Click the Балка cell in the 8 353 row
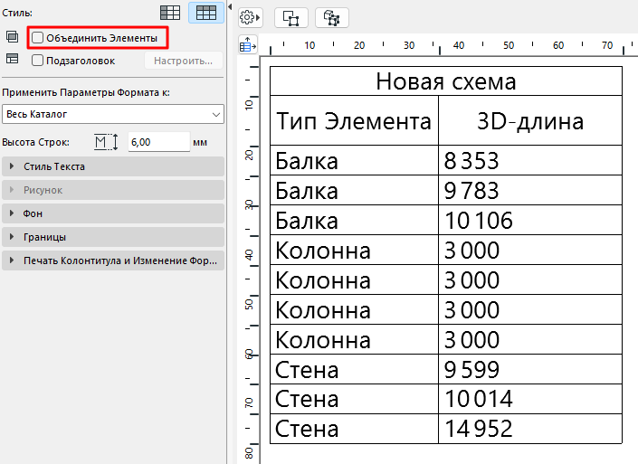 354,161
